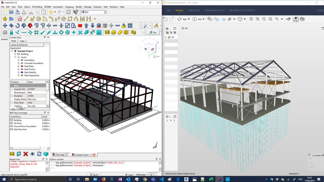Select the Draft Upgrade up-arrow tool
Image resolution: width=324 pixels, height=182 pixels.
[x=86, y=26]
